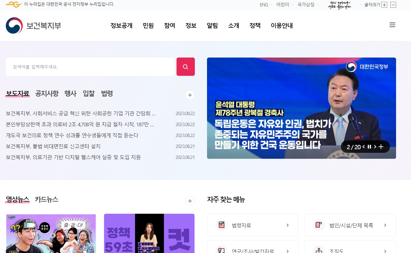
Task: Open the hamburger menu icon
Action: (x=392, y=25)
